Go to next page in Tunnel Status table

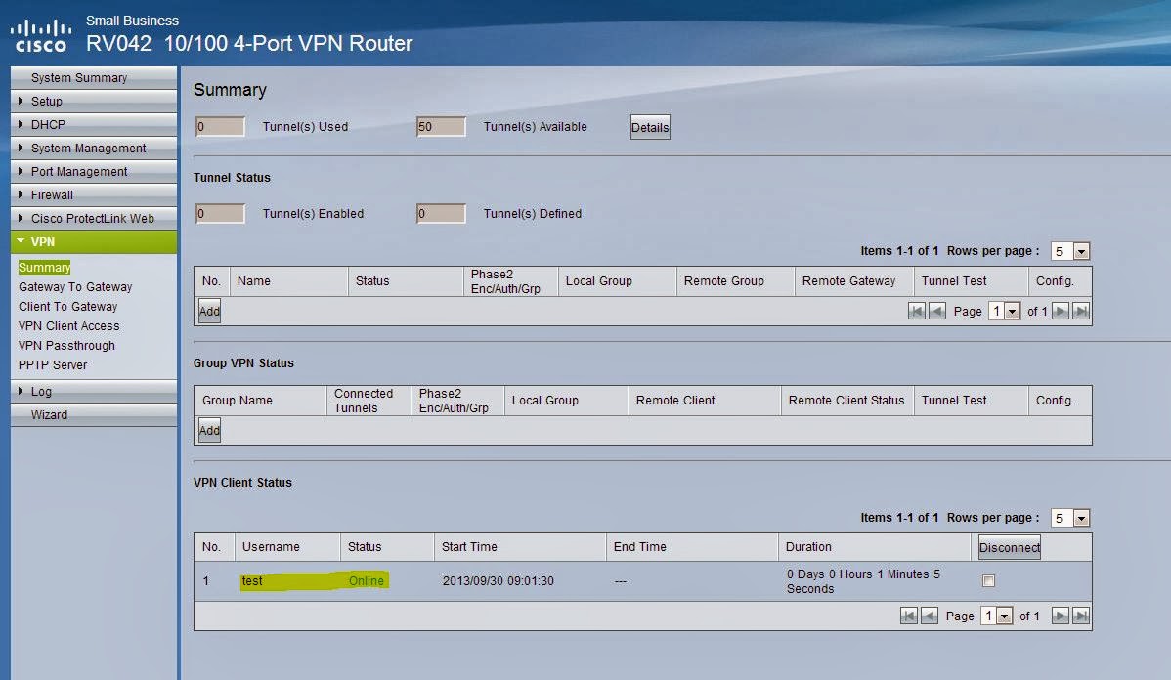tap(1060, 312)
